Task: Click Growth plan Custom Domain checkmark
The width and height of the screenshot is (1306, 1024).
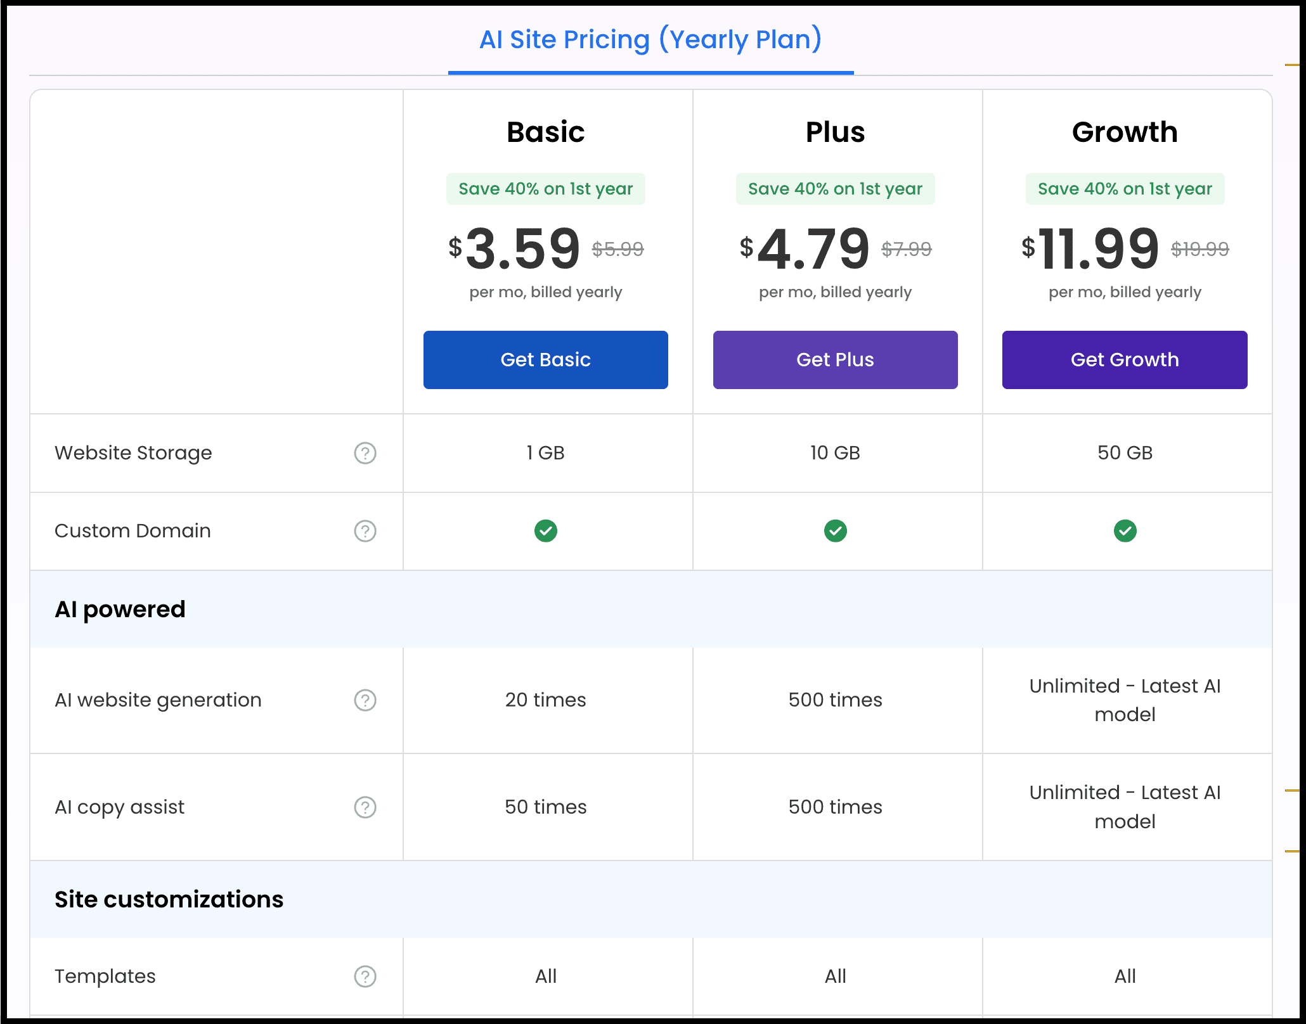Action: (1125, 531)
